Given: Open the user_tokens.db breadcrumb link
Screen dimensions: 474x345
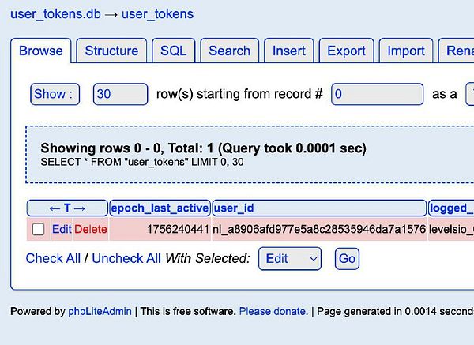Looking at the screenshot, I should tap(55, 14).
